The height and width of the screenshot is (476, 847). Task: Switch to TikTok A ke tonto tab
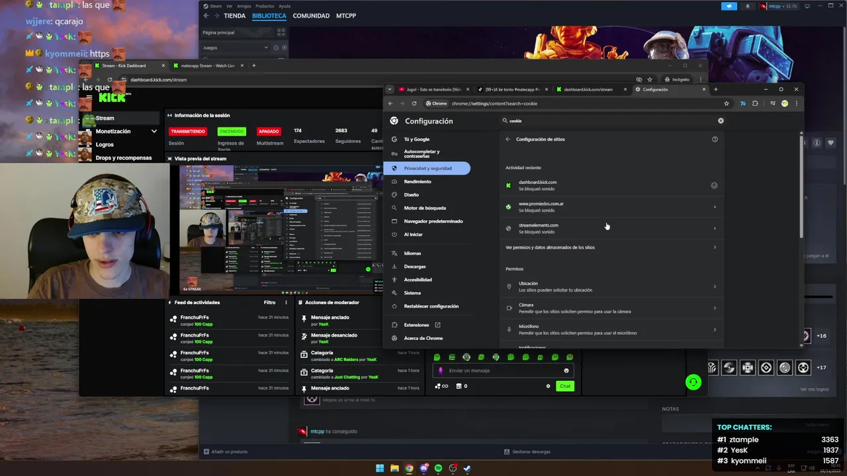tap(513, 89)
